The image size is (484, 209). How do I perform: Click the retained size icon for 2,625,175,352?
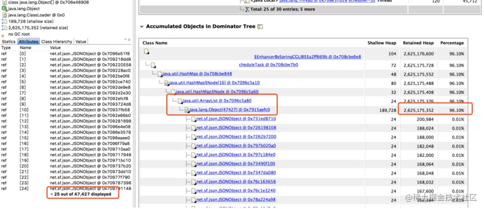click(4, 28)
